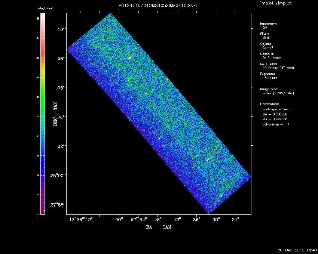Click the declination tick label 28°00'

(x=57, y=175)
